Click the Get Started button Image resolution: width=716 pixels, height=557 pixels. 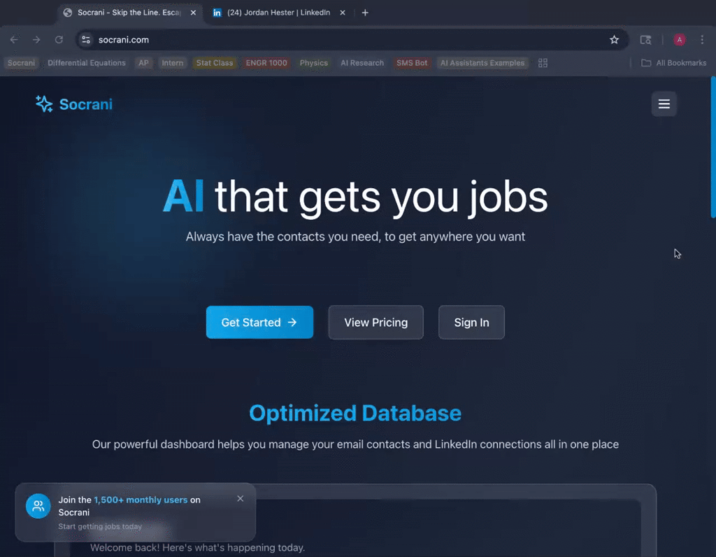click(259, 322)
